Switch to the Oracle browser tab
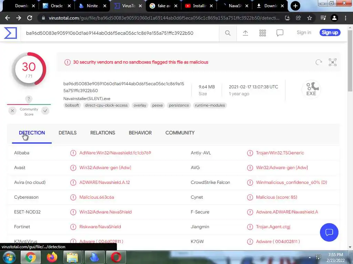Viewport: 353px width, 264px height. pos(56,6)
